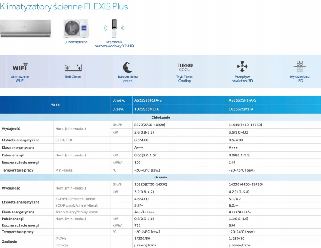Click the value '6.2/–'

233,206
